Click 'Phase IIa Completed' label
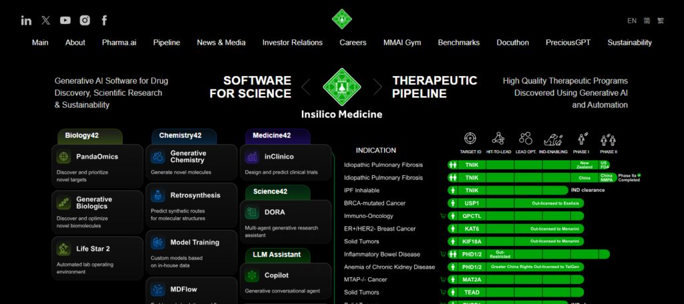Image resolution: width=684 pixels, height=304 pixels. pyautogui.click(x=629, y=178)
